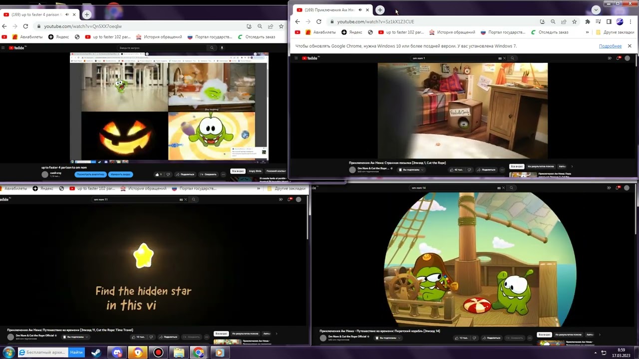Reload the page in the top-left Chrome window
Image resolution: width=639 pixels, height=359 pixels.
point(25,26)
